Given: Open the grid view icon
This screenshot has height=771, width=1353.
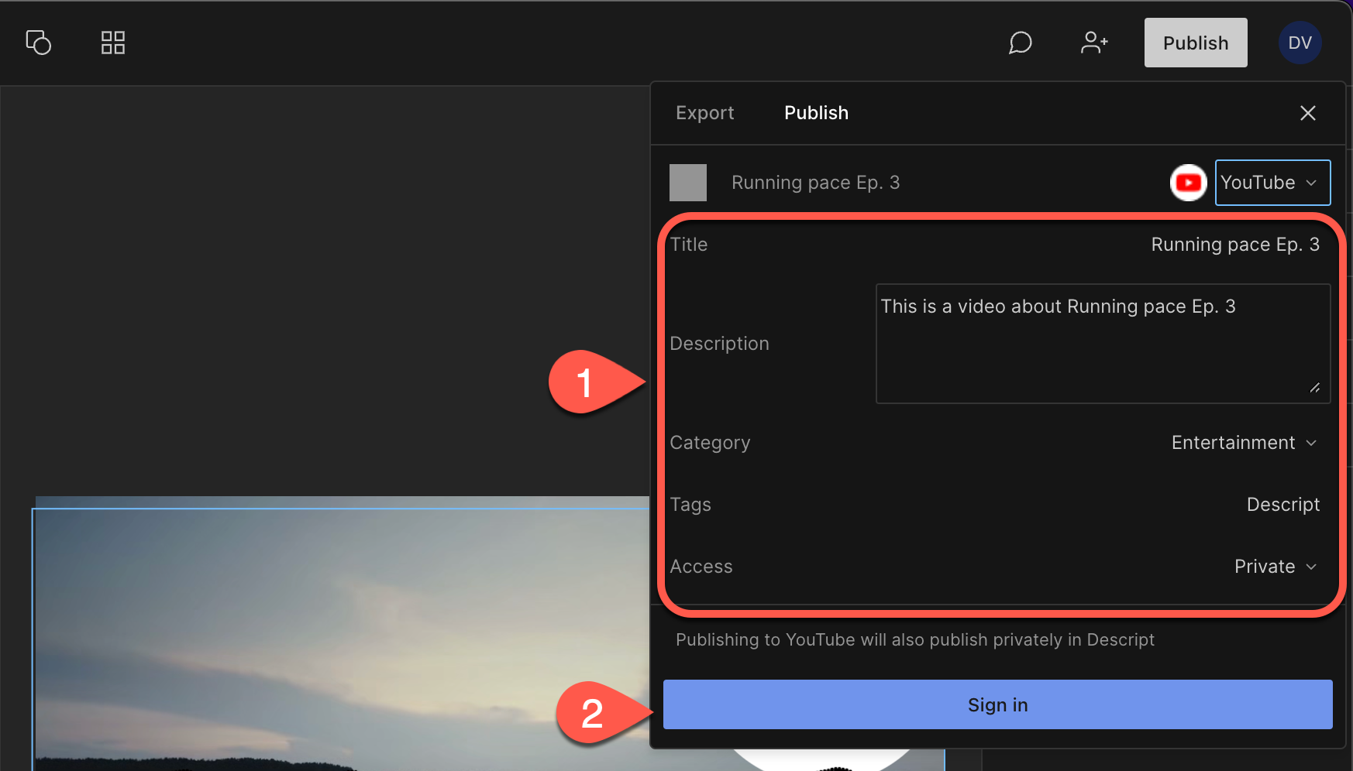Looking at the screenshot, I should pos(113,43).
